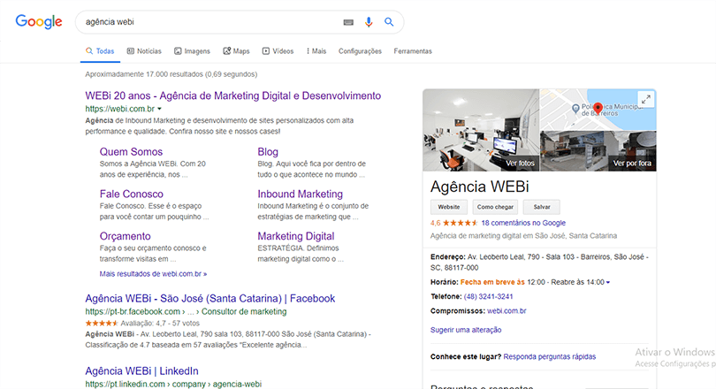Open the Blog sitelink
Screen dimensions: 716x389
(x=268, y=151)
